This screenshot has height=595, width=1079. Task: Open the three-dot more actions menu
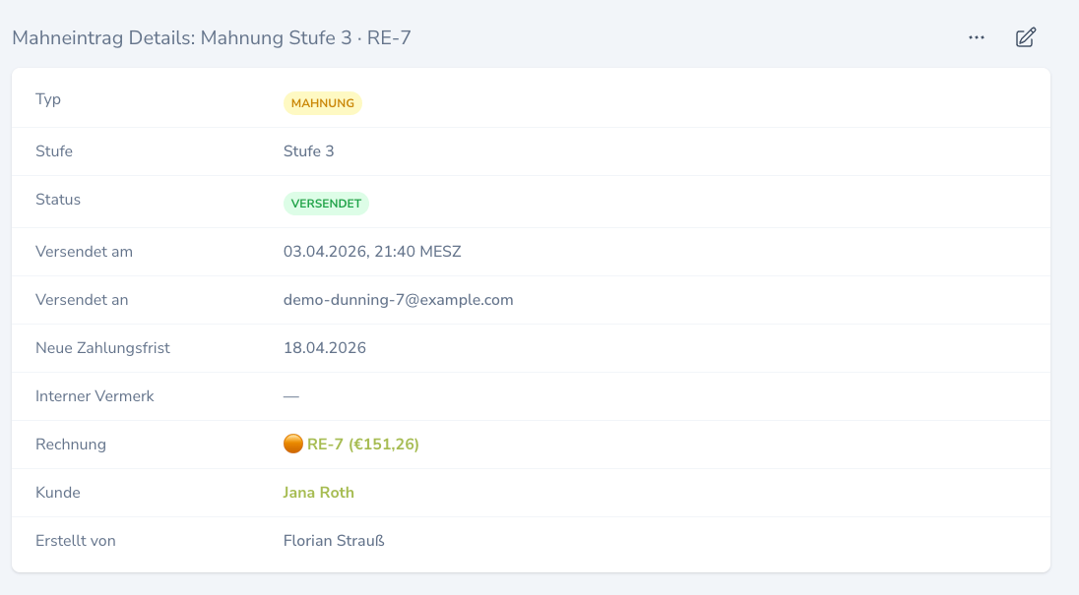(977, 37)
